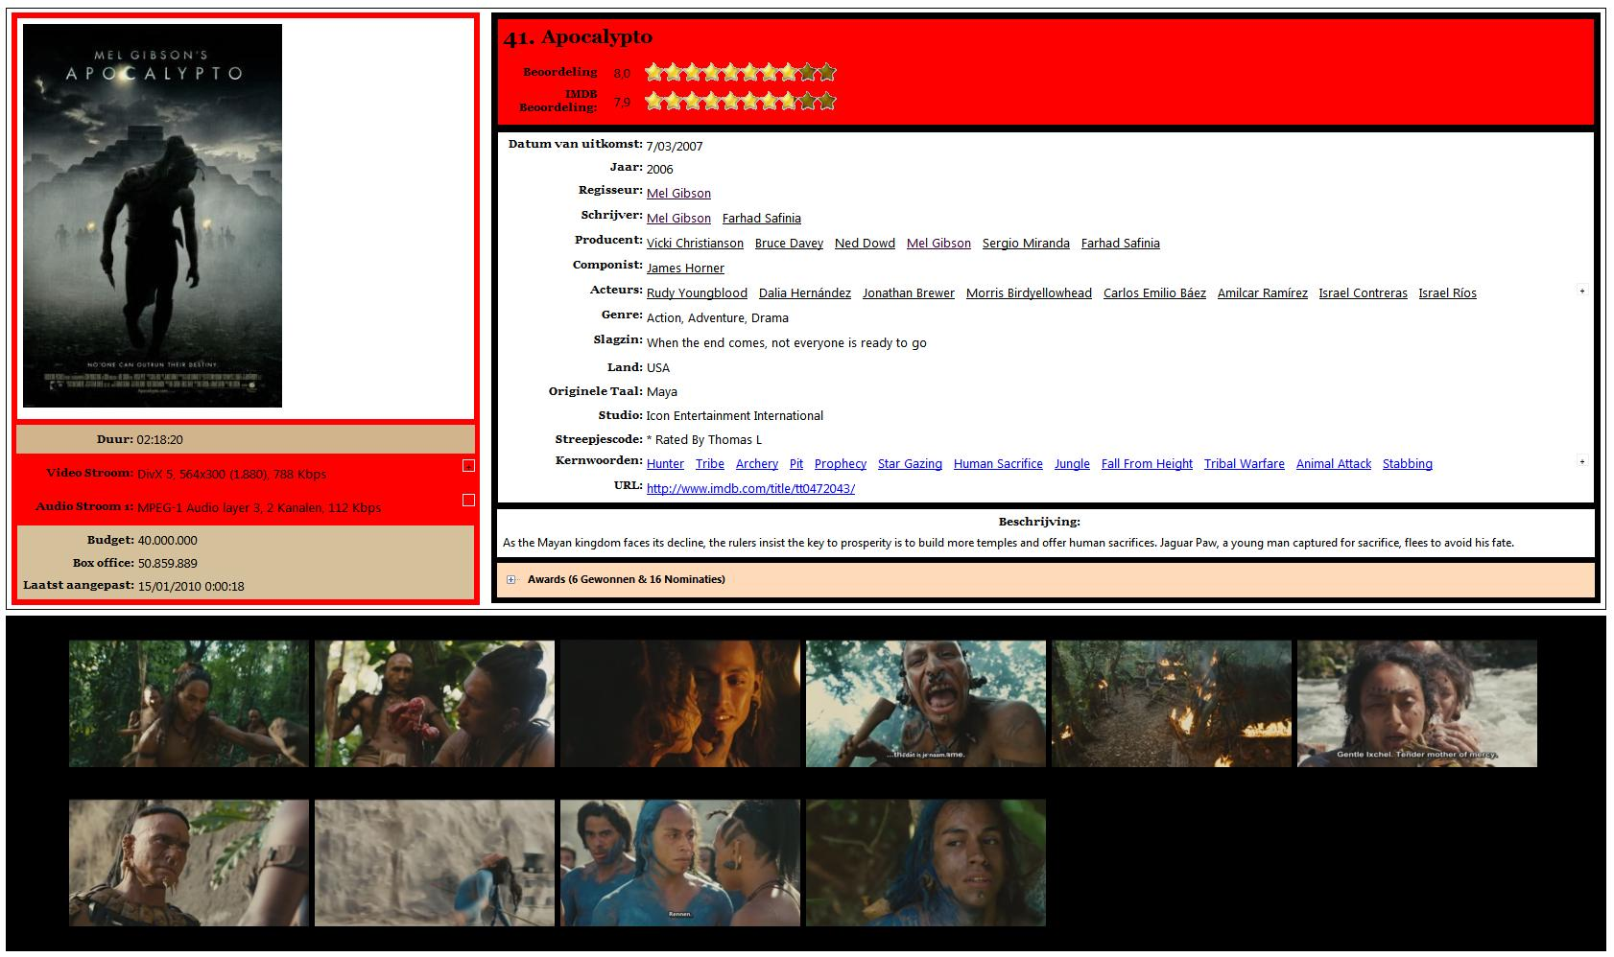
Task: Open director Mel Gibson link
Action: pyautogui.click(x=678, y=193)
